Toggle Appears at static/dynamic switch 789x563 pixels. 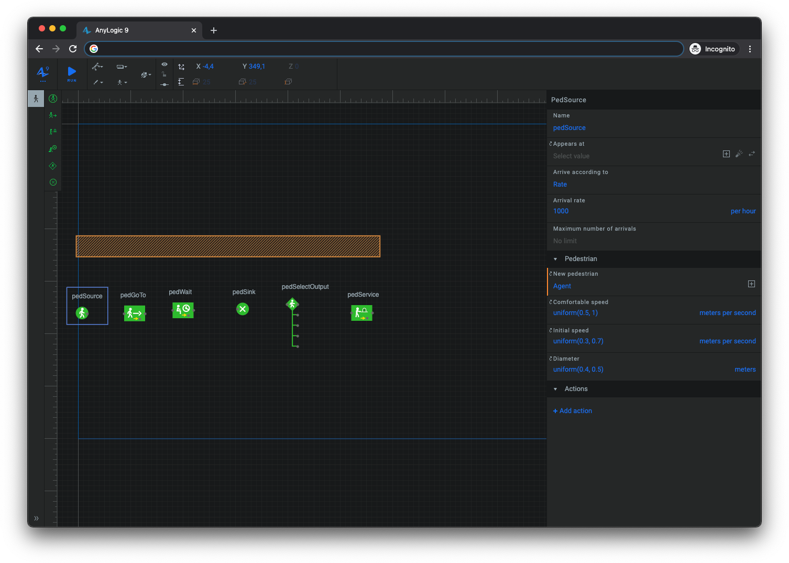tap(551, 144)
